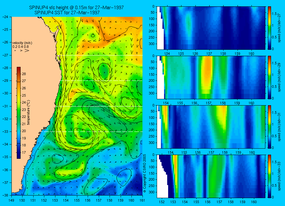Click the 'speed (m/s) lat=-31' axis label
Viewport: 285px width, 206px height.
click(280, 127)
